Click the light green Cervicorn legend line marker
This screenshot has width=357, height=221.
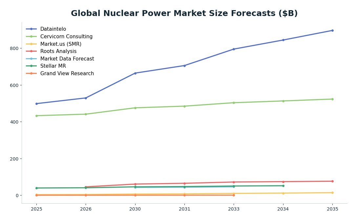coord(31,37)
